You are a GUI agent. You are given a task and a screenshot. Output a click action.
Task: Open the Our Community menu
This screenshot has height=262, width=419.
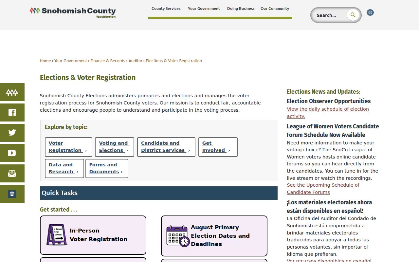pos(275,9)
